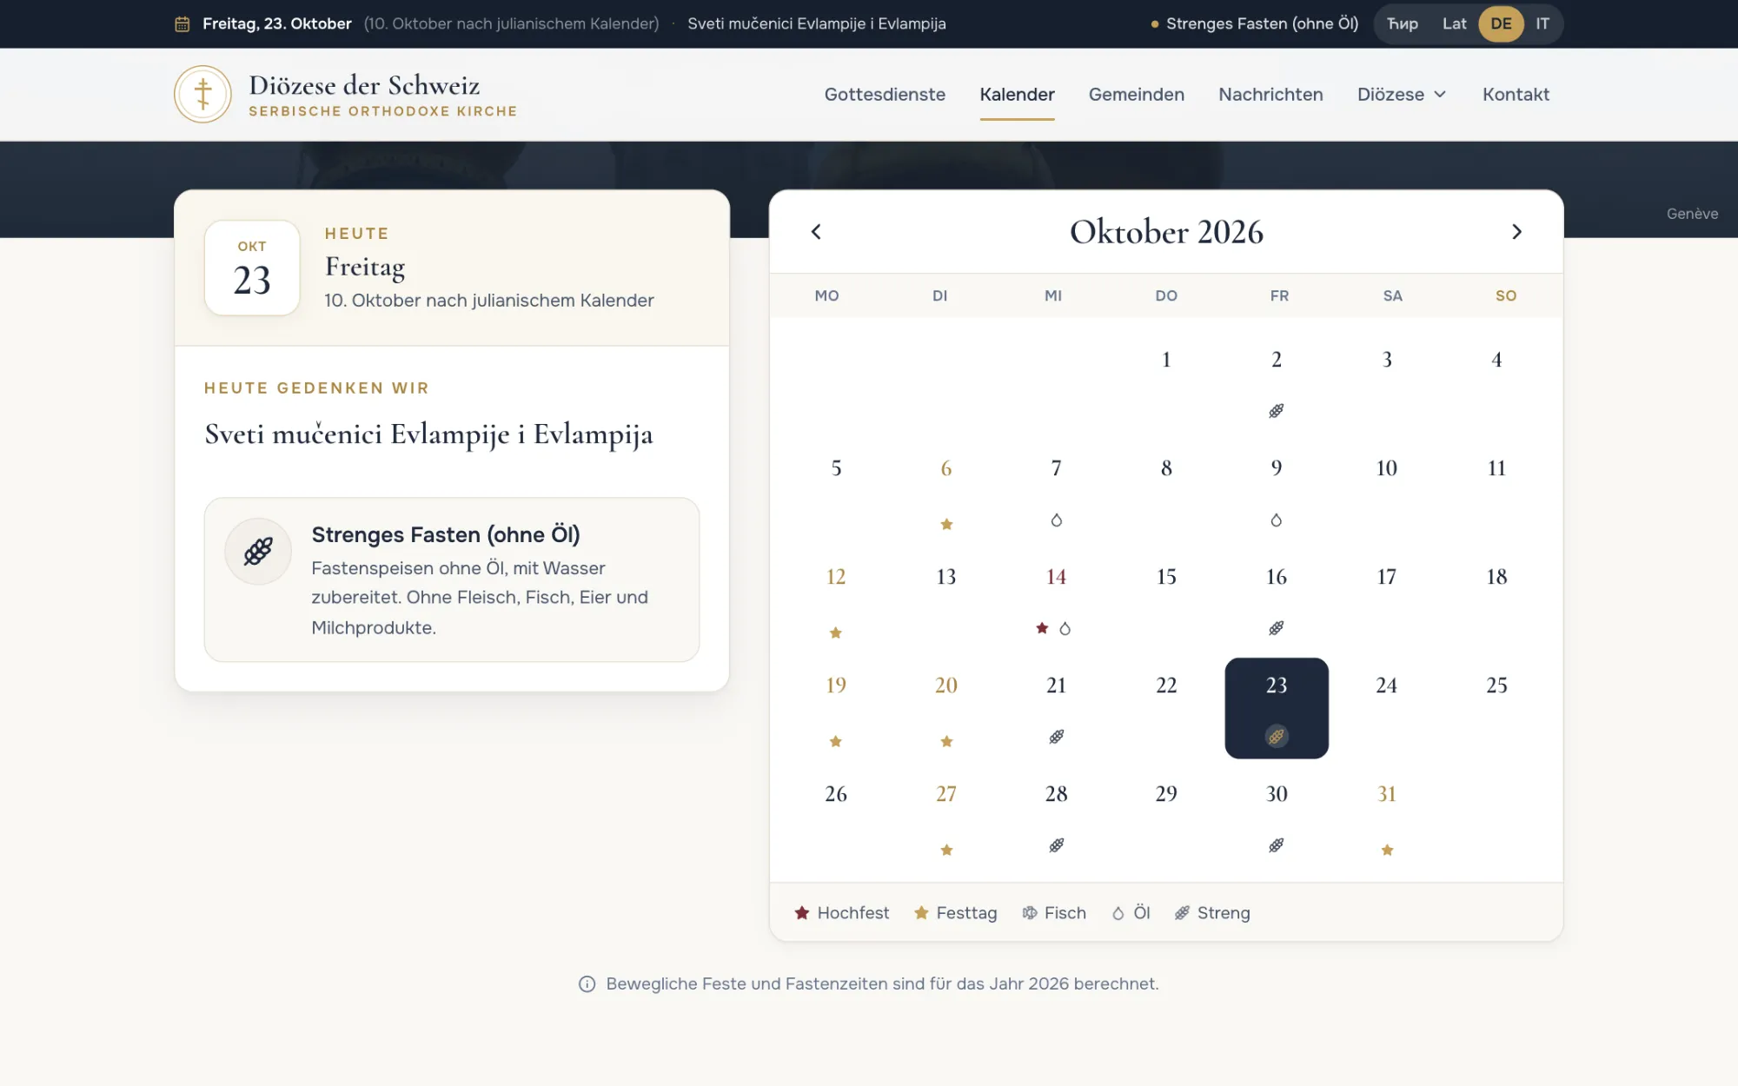Open Kalender tab
The height and width of the screenshot is (1086, 1738).
(1017, 94)
